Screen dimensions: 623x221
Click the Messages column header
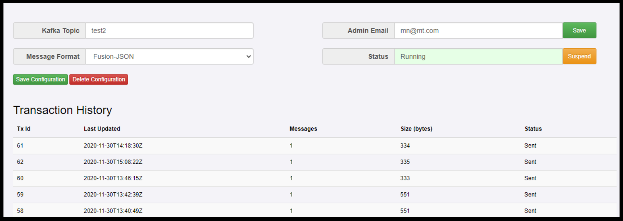pos(303,129)
